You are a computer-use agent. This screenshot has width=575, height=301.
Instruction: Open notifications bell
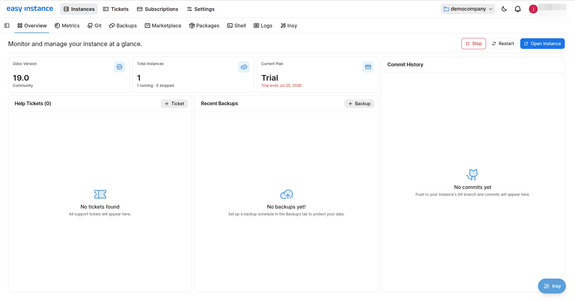tap(518, 9)
